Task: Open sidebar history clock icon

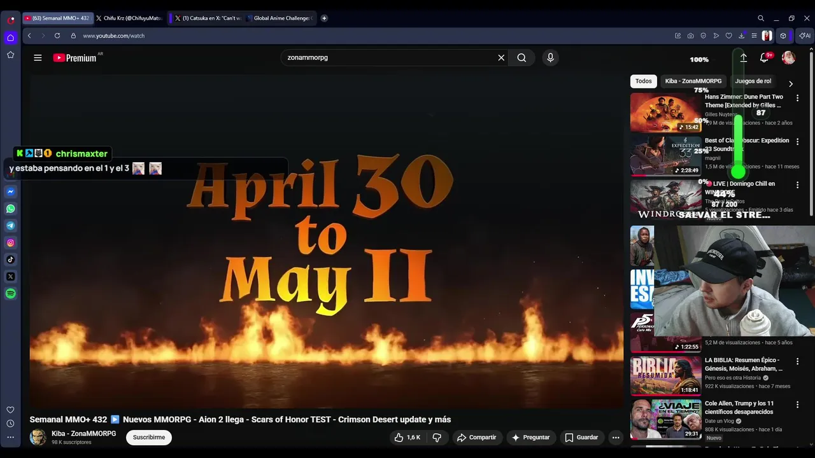Action: 11,424
